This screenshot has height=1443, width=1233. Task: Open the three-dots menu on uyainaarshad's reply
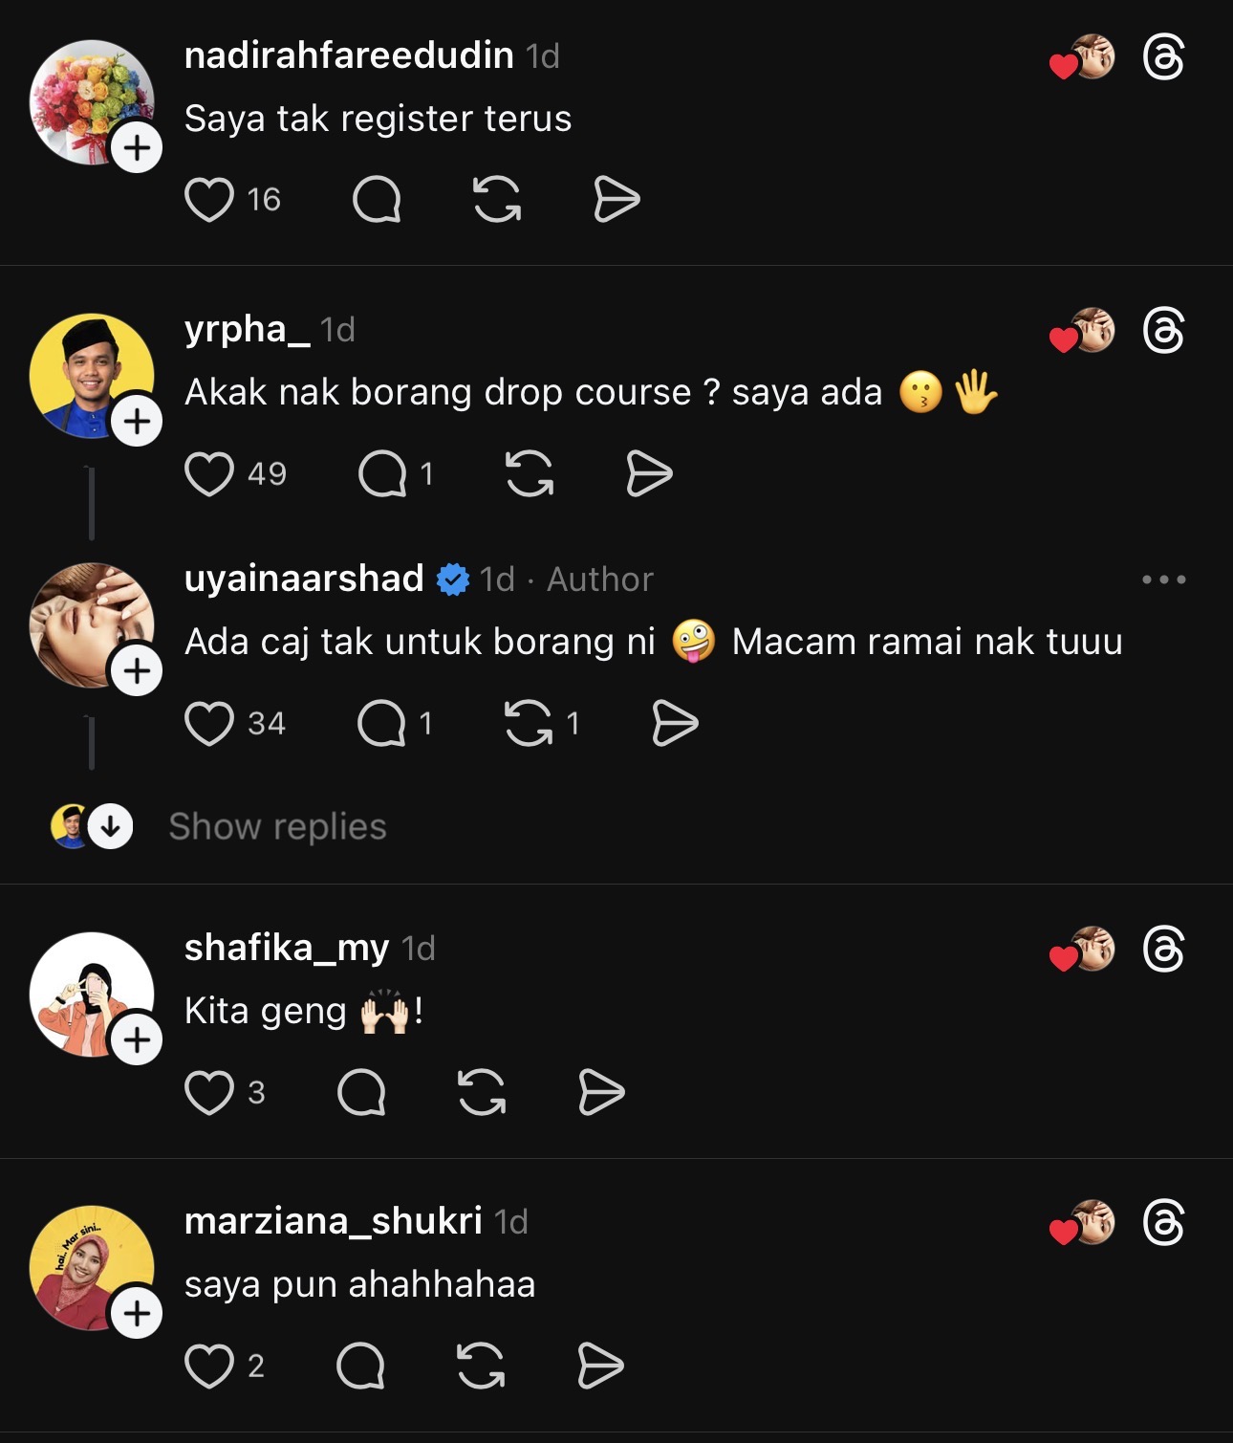[1163, 579]
